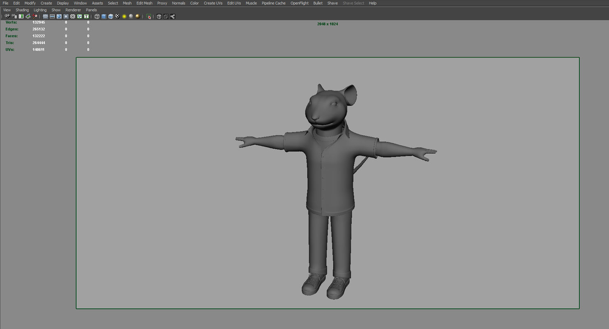This screenshot has width=609, height=329.
Task: Open the Bullet menu
Action: [318, 3]
